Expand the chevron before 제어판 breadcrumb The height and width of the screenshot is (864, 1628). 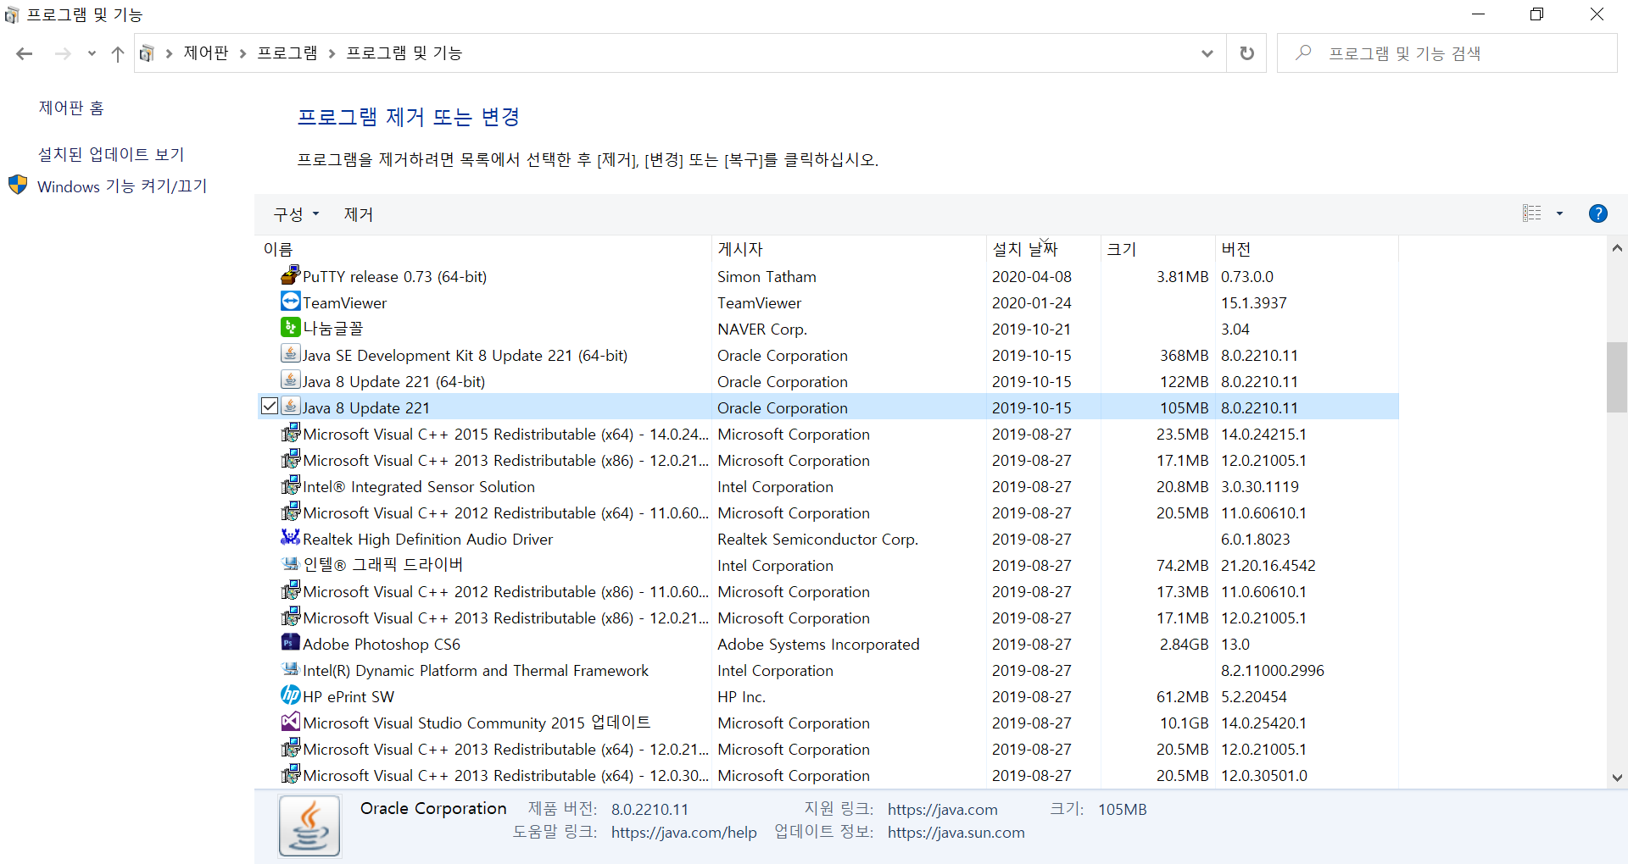pyautogui.click(x=169, y=53)
